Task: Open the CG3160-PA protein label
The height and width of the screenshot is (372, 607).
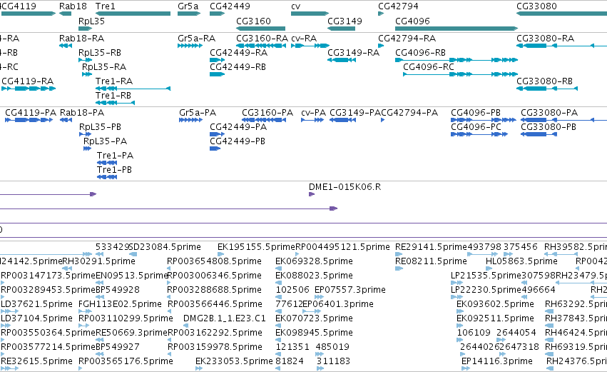Action: (x=267, y=113)
